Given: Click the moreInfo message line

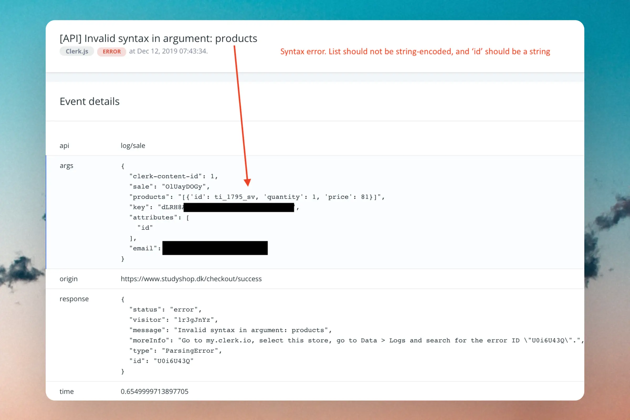Looking at the screenshot, I should tap(356, 340).
